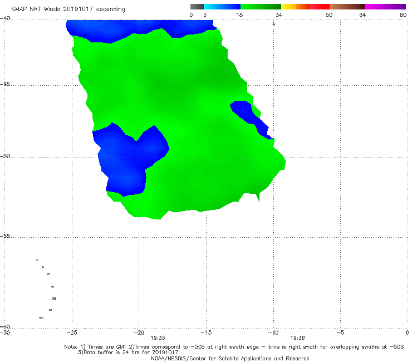Click the swath time label '19:36'
412x362 pixels.
[x=297, y=338]
